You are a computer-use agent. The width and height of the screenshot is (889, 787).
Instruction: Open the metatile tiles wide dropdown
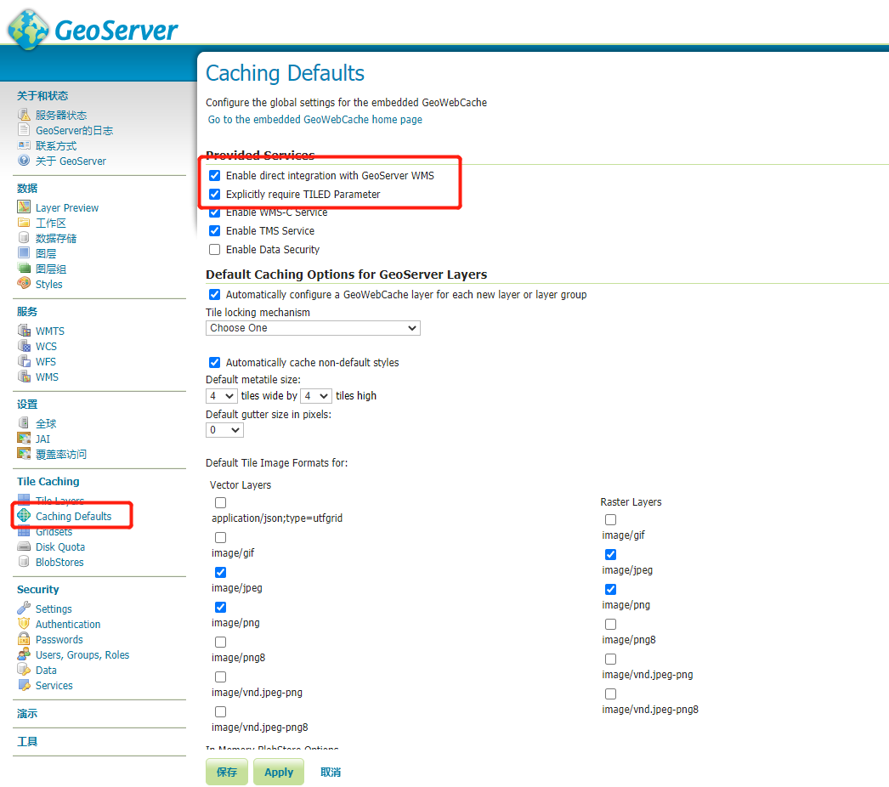click(x=222, y=396)
